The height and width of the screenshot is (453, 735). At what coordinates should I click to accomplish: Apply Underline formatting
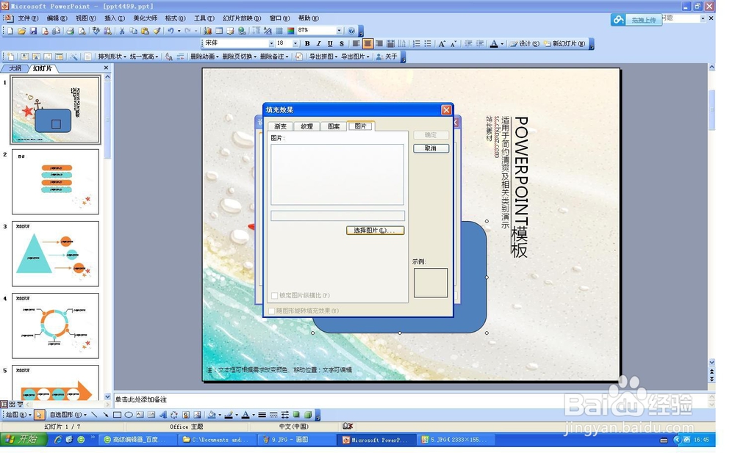click(x=330, y=43)
